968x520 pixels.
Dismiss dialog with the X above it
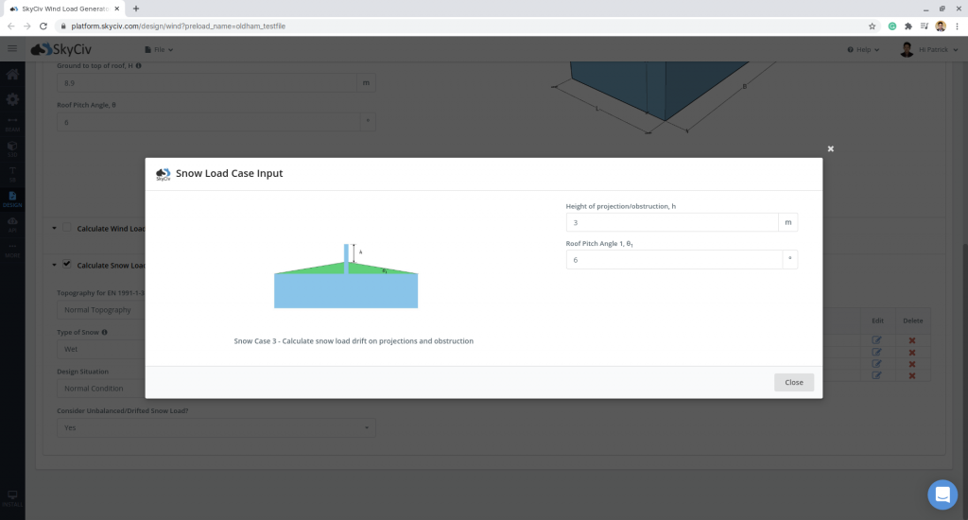(831, 148)
